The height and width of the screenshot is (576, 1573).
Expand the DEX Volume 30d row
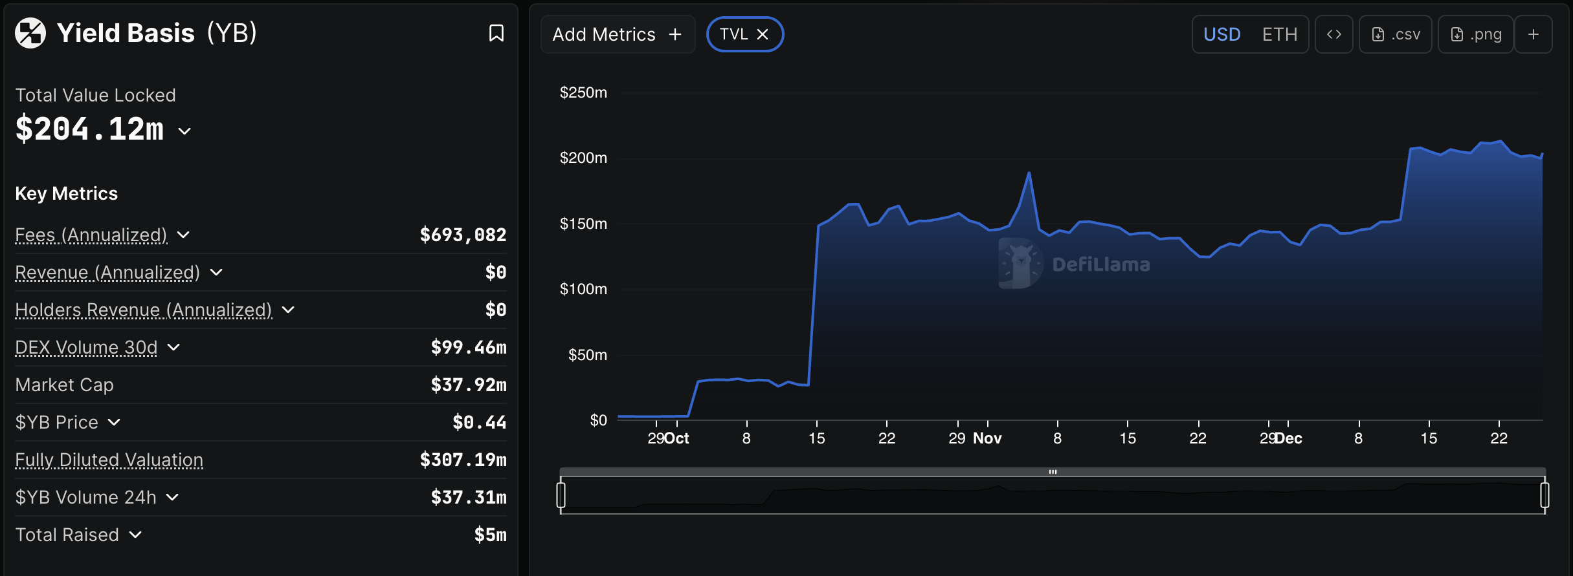173,347
